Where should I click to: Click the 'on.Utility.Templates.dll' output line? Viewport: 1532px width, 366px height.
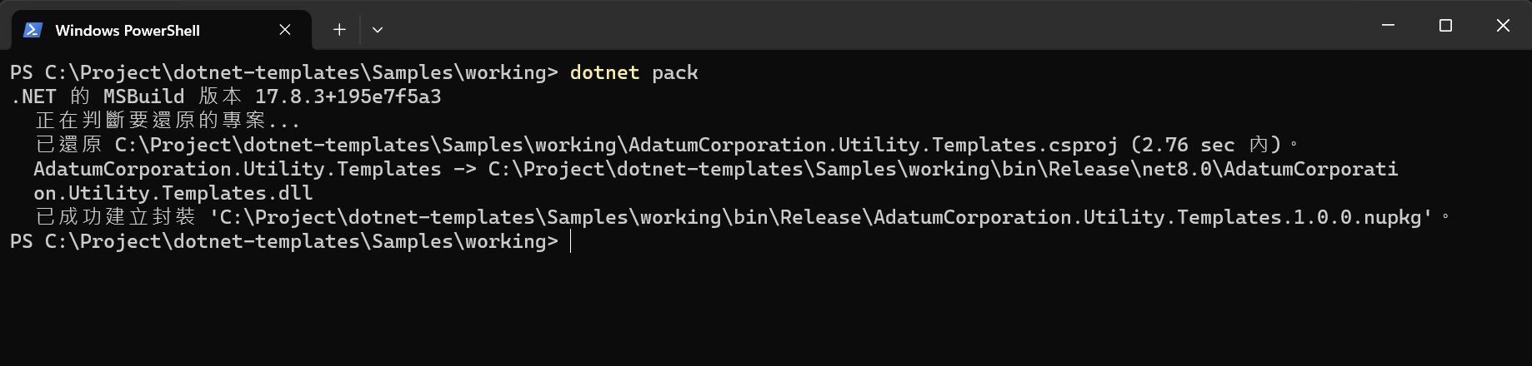pyautogui.click(x=173, y=194)
